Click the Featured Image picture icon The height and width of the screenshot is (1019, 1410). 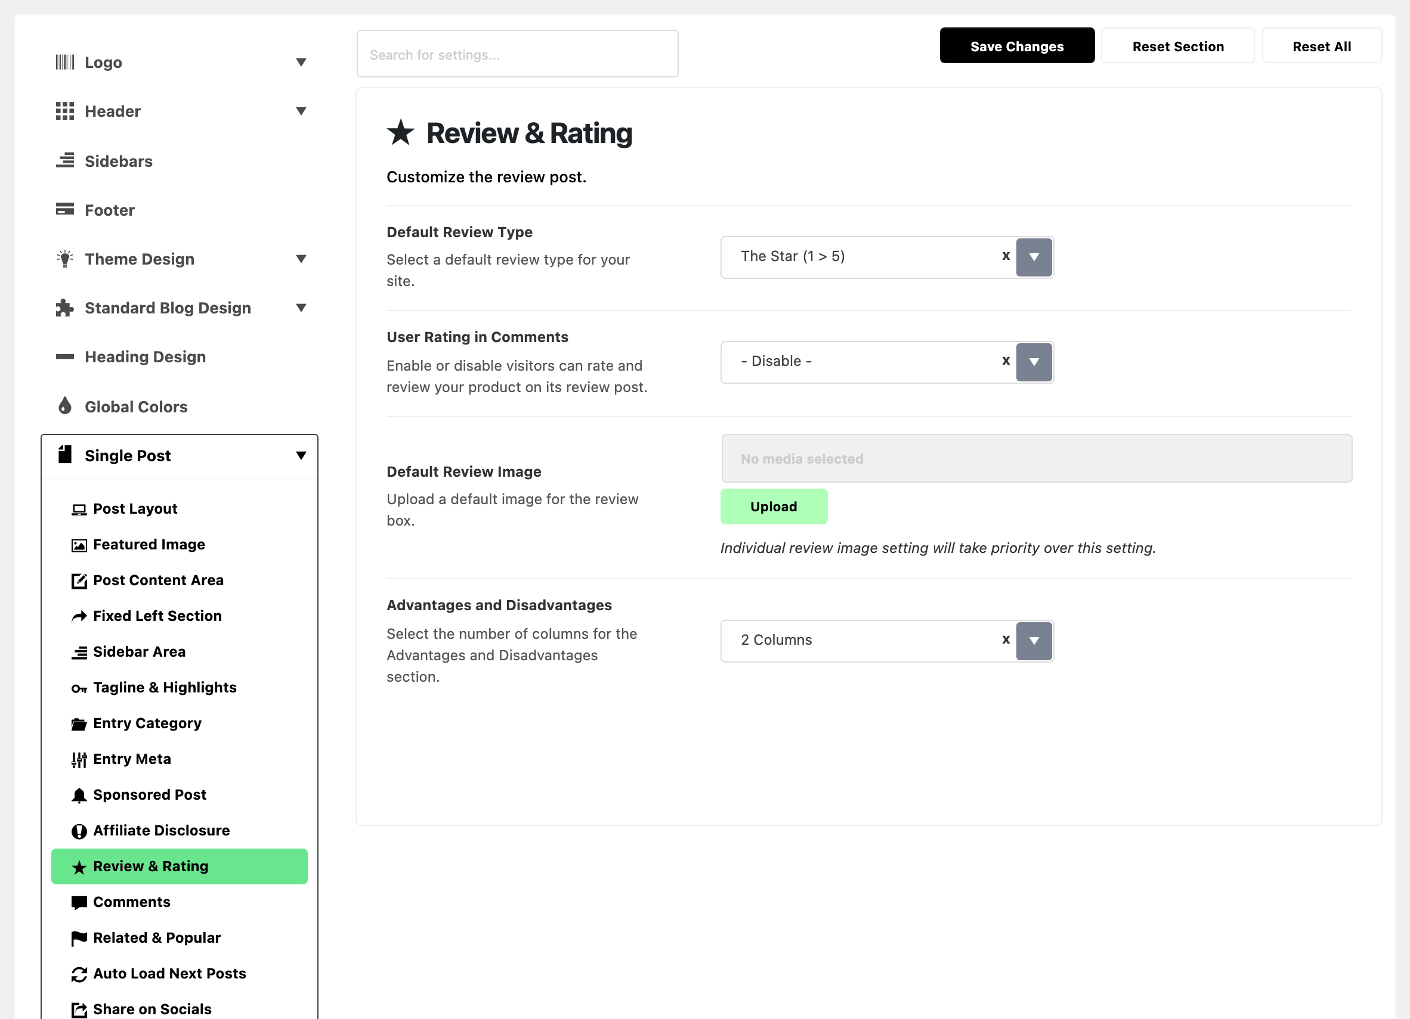point(79,545)
